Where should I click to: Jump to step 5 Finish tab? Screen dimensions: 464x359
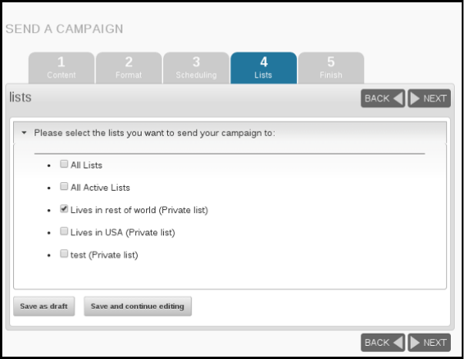pos(331,68)
